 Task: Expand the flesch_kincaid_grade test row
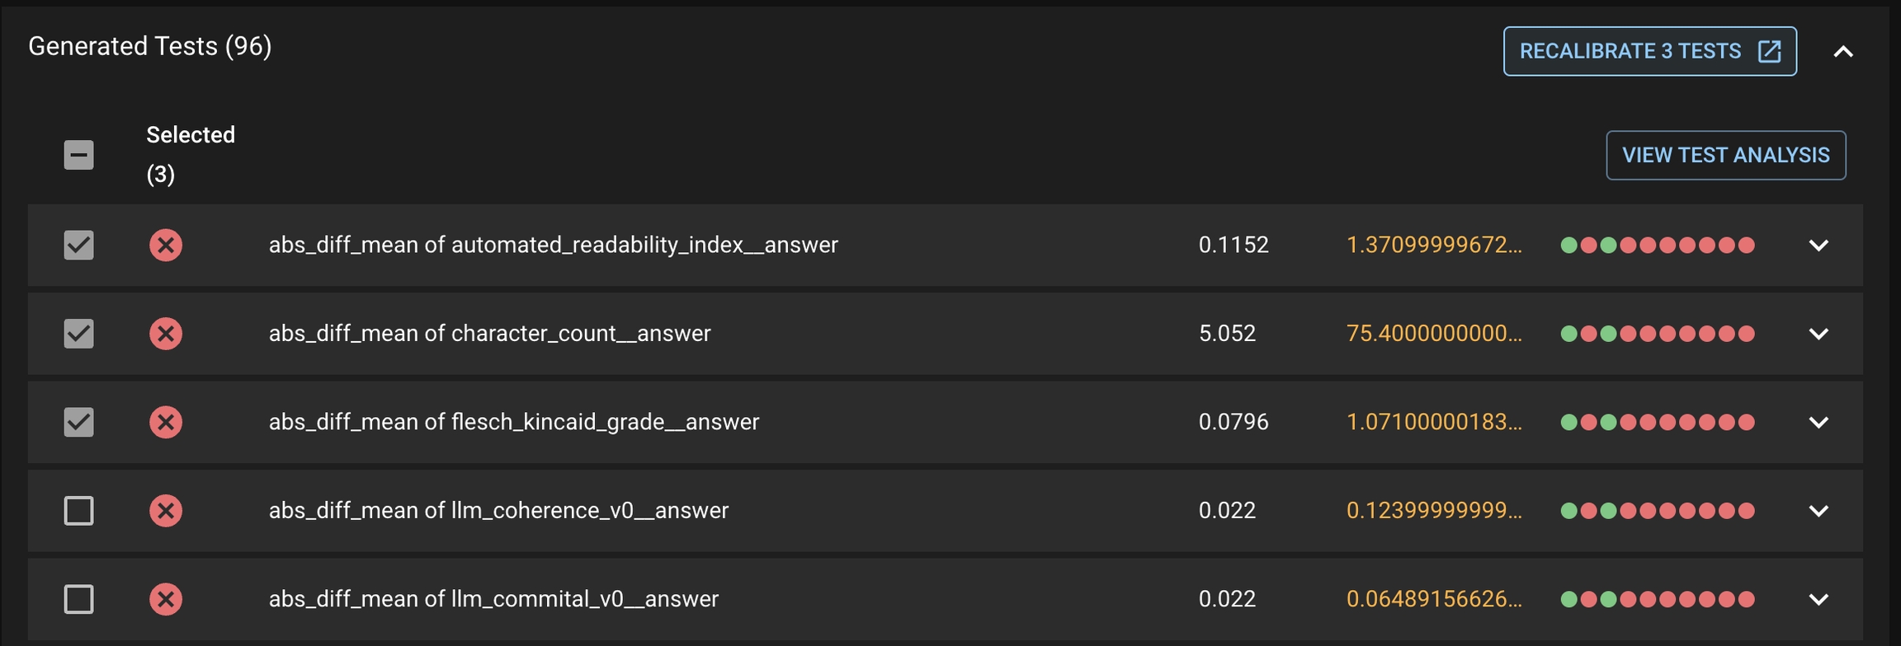tap(1818, 422)
